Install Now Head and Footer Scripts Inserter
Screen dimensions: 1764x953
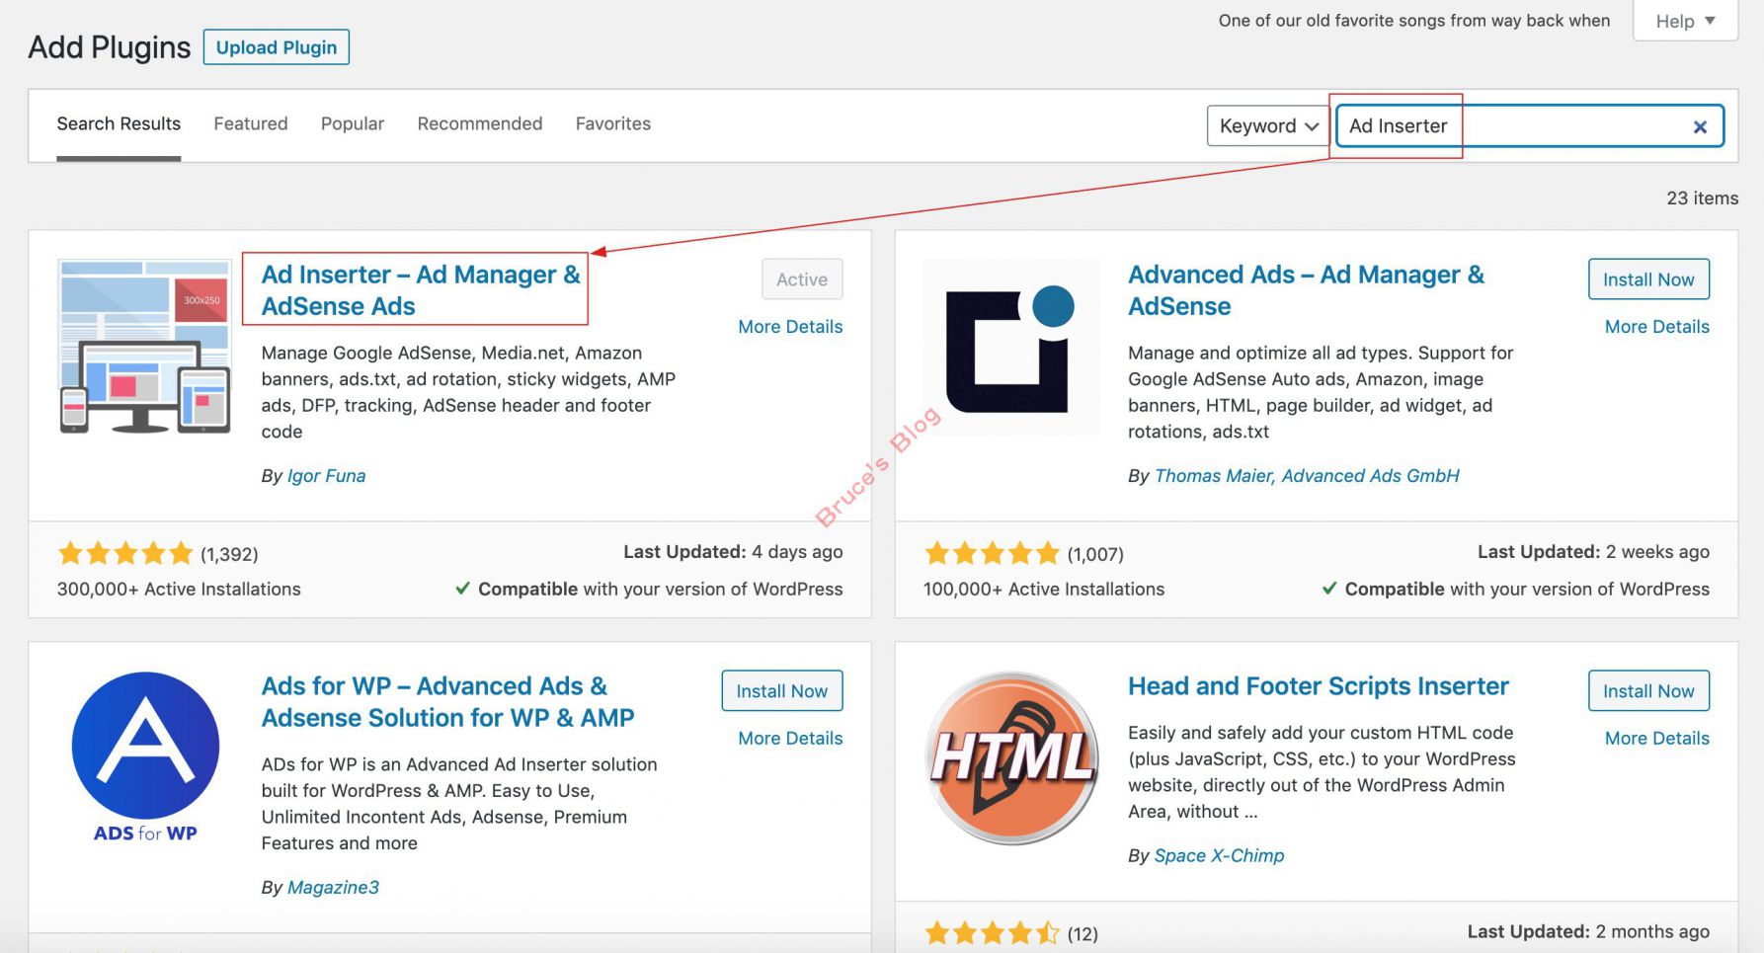point(1648,691)
